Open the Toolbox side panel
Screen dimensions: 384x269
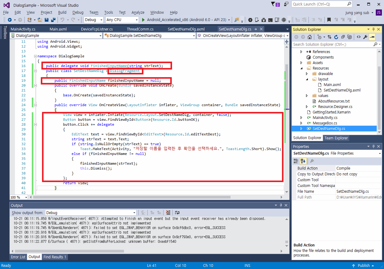coord(5,32)
